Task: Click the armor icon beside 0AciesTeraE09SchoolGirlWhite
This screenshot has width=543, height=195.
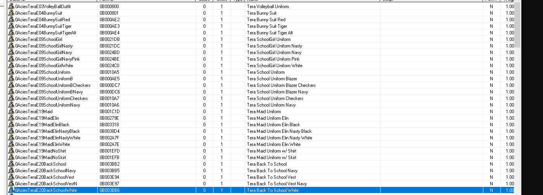Action: click(x=11, y=66)
